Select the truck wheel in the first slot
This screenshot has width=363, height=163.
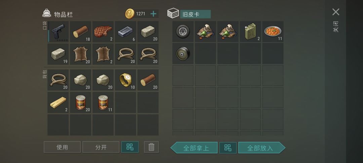183,32
